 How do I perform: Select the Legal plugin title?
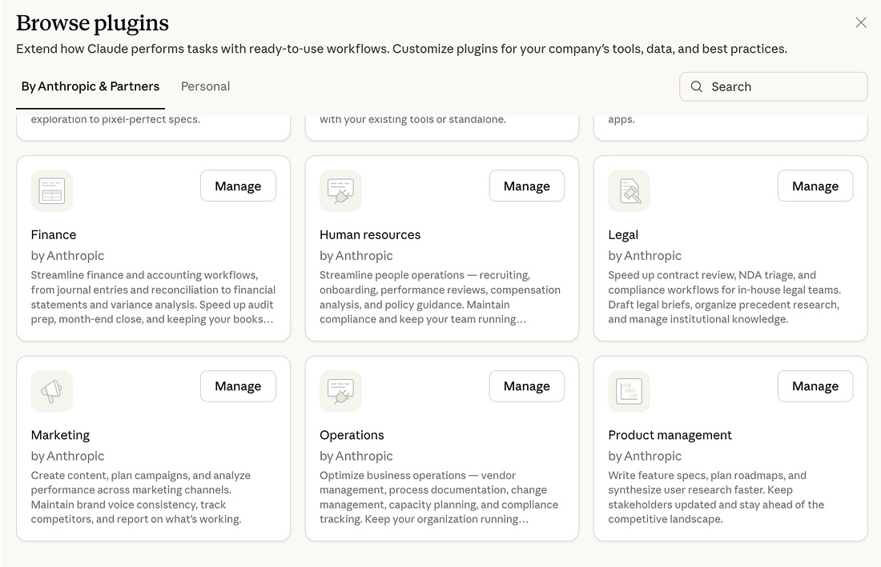(x=623, y=234)
